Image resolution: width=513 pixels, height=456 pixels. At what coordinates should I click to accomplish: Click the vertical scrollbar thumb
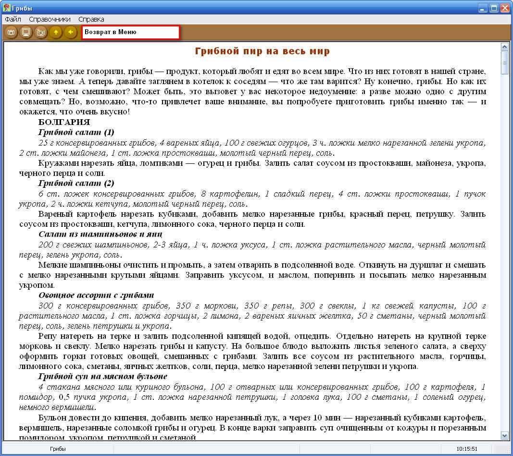[504, 62]
